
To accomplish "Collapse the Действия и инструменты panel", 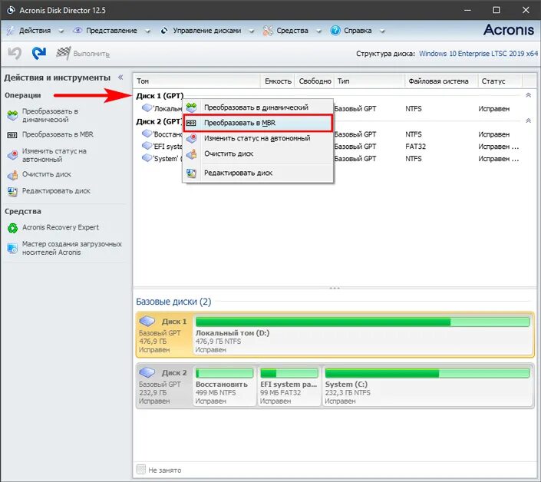I will coord(120,78).
